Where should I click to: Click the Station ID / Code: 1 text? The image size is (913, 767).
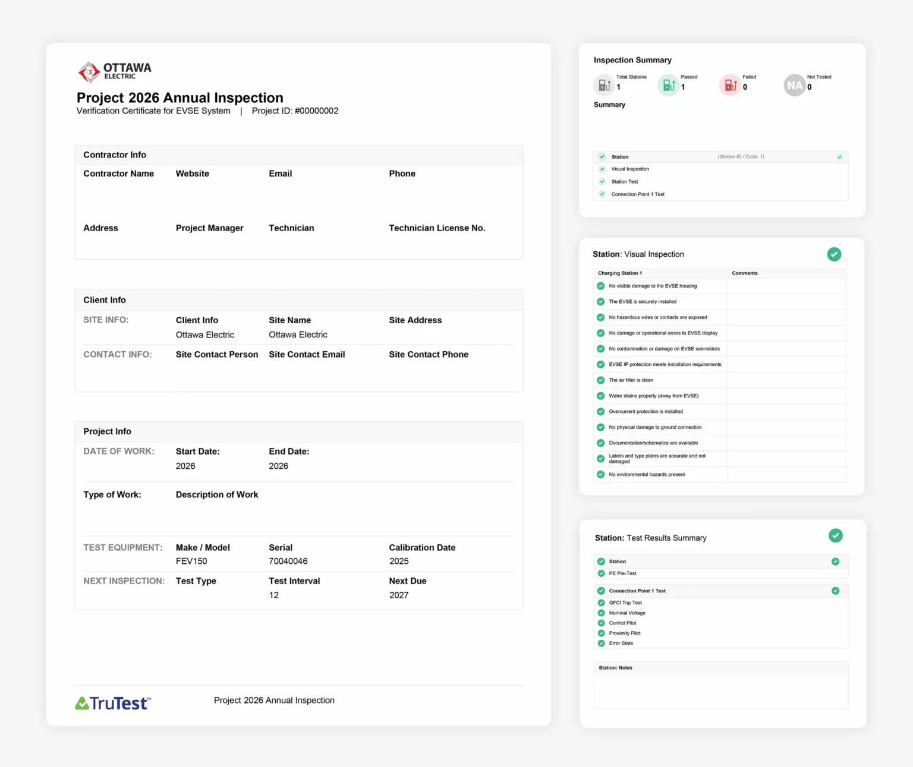741,157
